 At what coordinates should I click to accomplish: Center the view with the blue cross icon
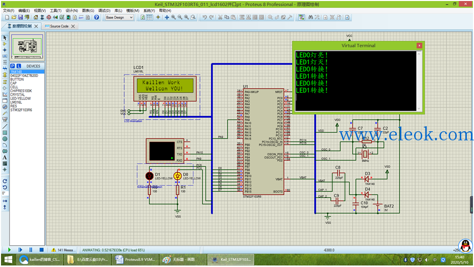pyautogui.click(x=166, y=18)
